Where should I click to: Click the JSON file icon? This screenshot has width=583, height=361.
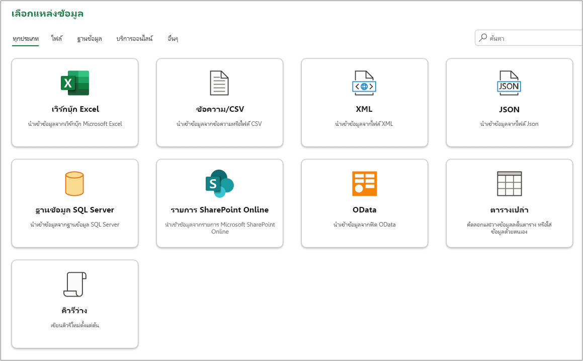click(x=509, y=83)
